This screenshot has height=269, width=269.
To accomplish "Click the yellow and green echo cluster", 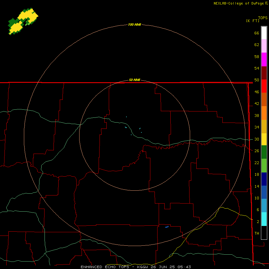I will [23, 21].
